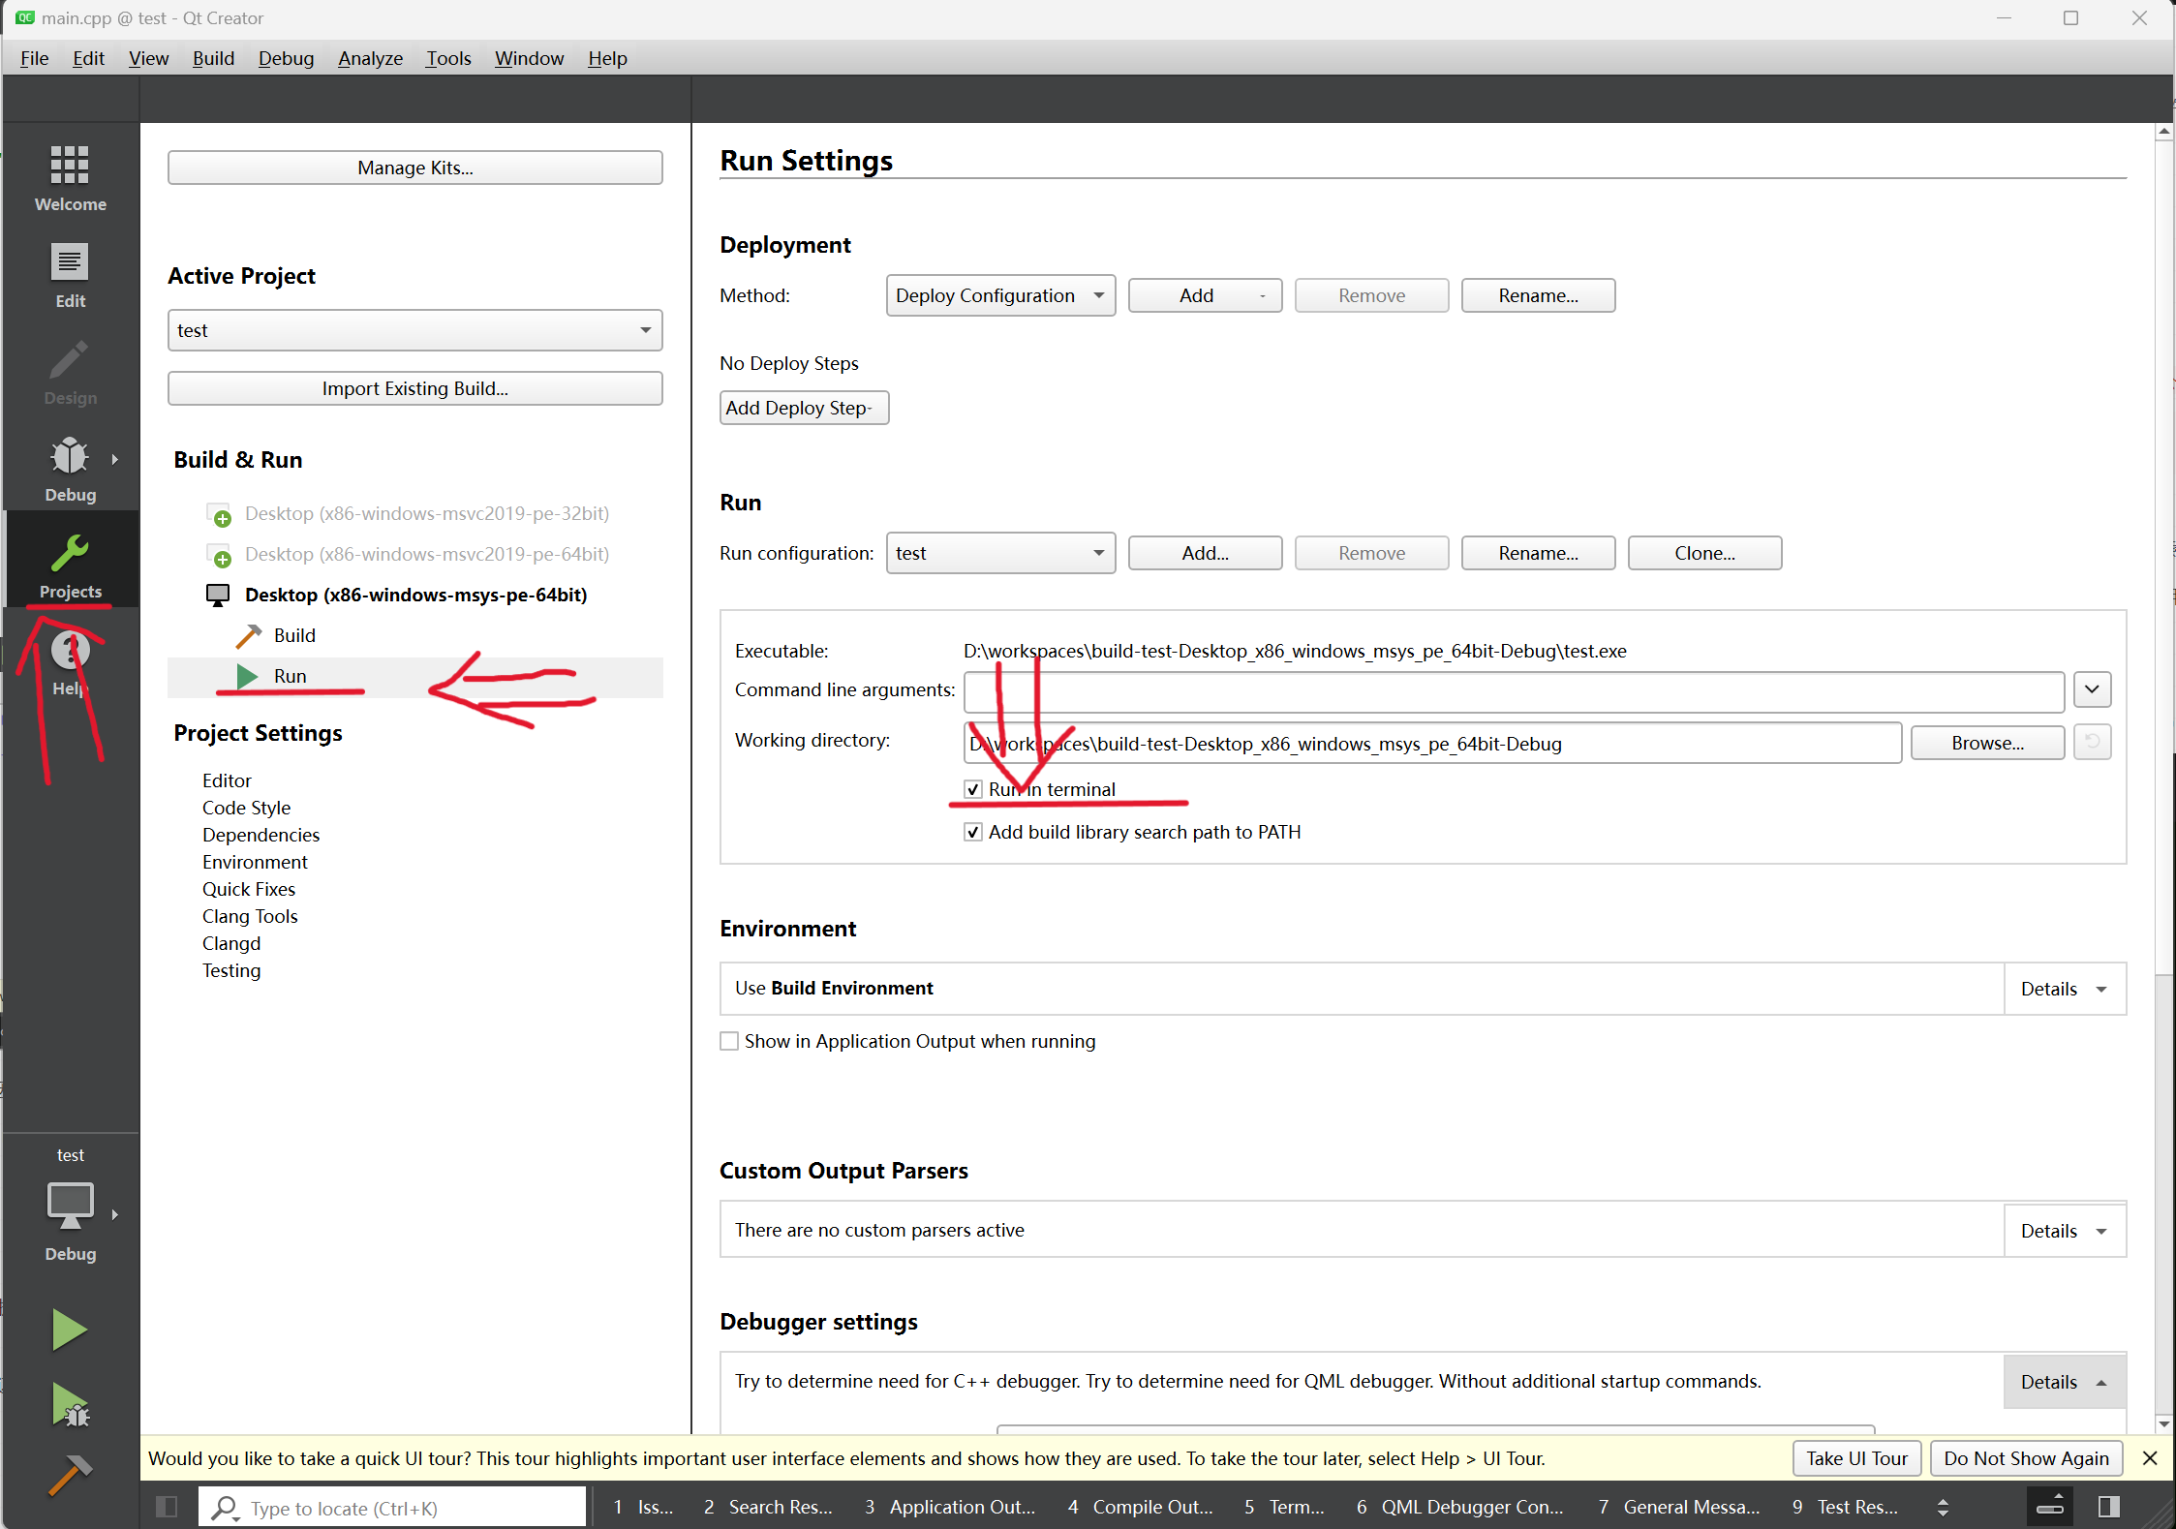
Task: Open Search Results pane
Action: (x=768, y=1507)
